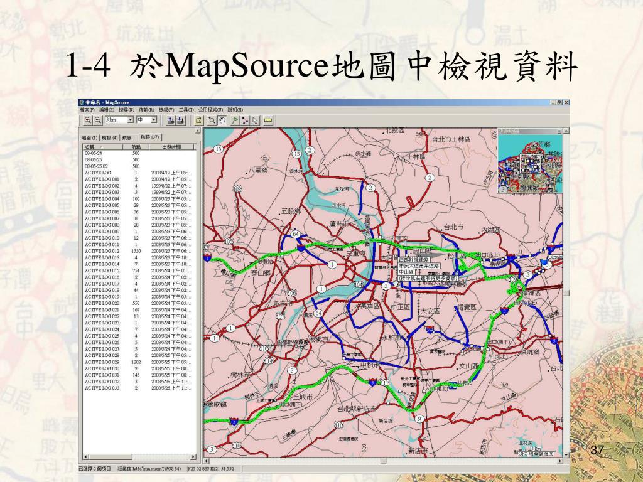Open the 說明(H) menu
Screen dimensions: 643x482
point(235,110)
